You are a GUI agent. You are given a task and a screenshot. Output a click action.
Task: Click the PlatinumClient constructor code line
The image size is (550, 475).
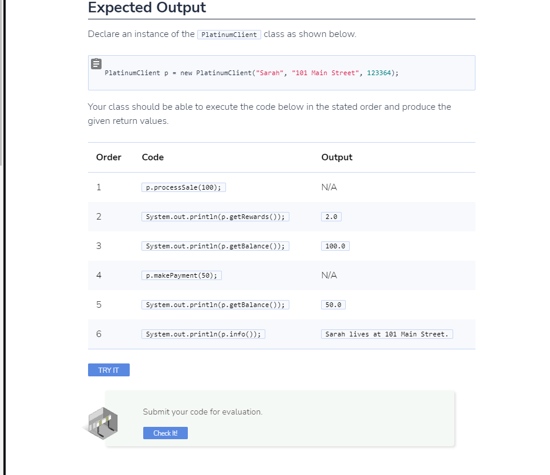[x=251, y=73]
